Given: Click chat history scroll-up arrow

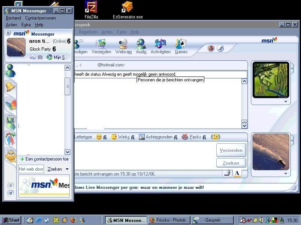Looking at the screenshot, I should (x=244, y=81).
